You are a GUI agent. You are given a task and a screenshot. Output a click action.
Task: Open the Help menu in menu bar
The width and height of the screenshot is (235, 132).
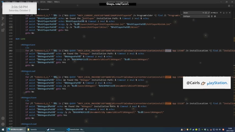coord(57,2)
